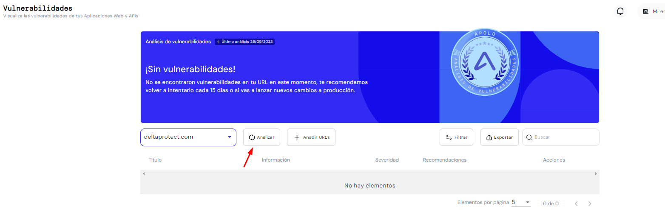Click the search magnifier icon
Screen dimensions: 665x218
529,137
